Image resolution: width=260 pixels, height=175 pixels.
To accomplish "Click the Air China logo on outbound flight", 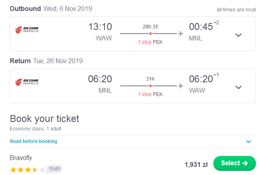I will tap(27, 30).
